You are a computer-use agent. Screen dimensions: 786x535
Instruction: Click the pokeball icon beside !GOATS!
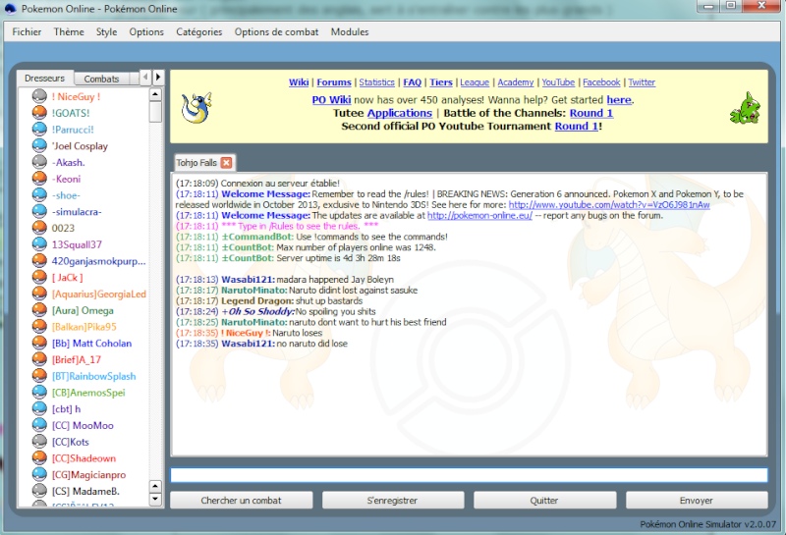pyautogui.click(x=39, y=113)
